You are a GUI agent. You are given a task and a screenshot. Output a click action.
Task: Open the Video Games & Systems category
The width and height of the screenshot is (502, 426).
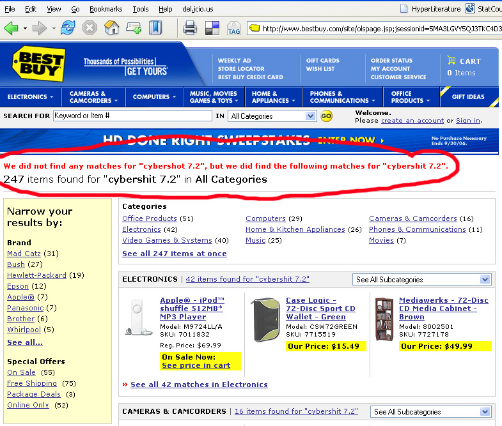[x=167, y=240]
